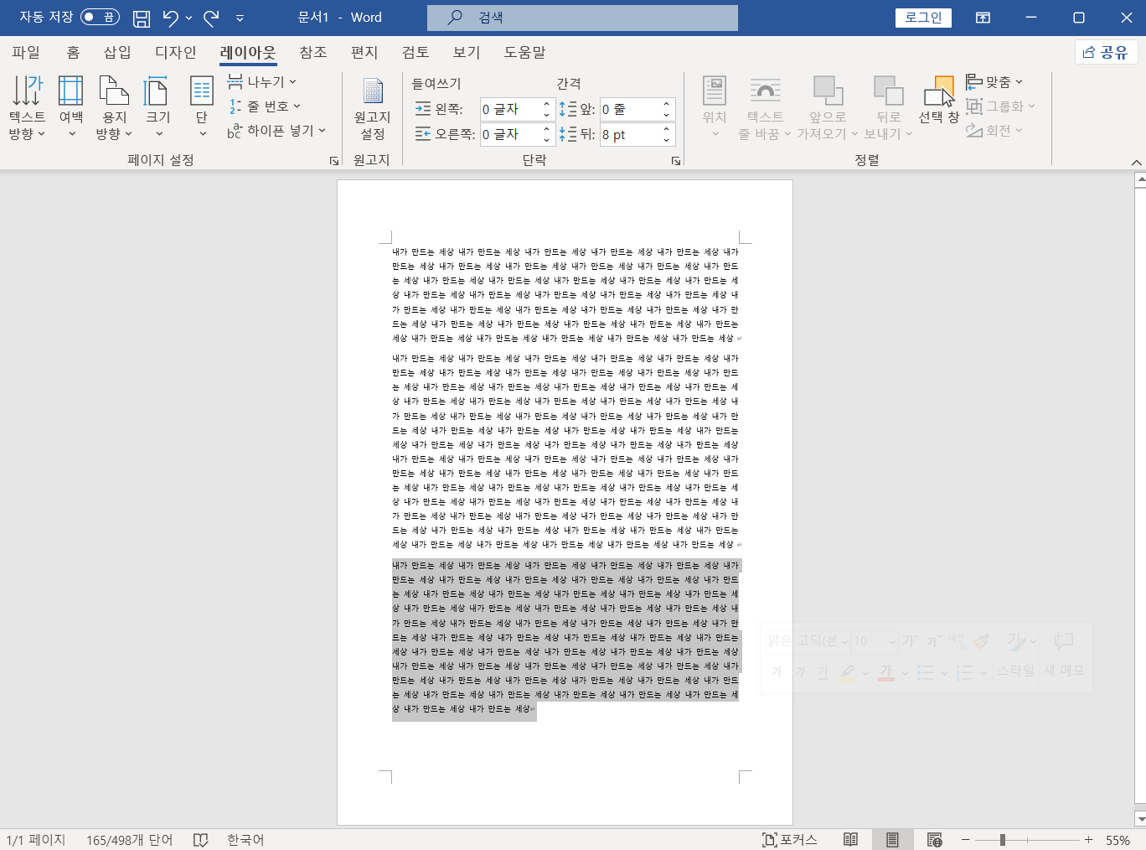Click the vertical scrollbar up arrow
This screenshot has height=850, width=1146.
[x=1140, y=179]
